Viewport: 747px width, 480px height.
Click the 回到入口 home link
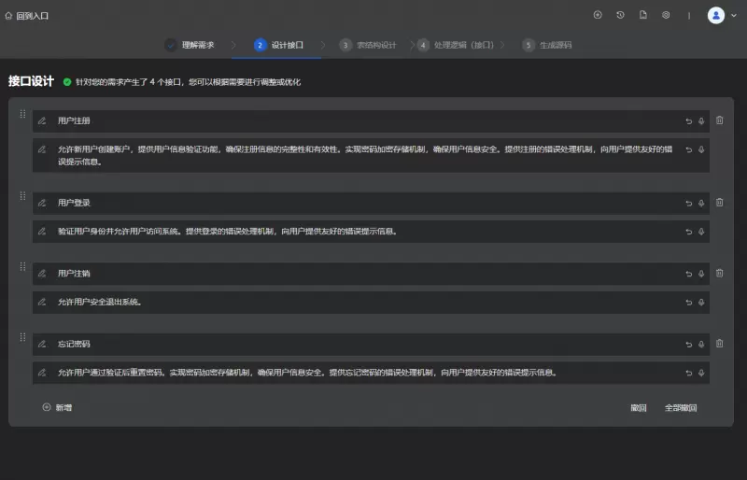pos(27,16)
